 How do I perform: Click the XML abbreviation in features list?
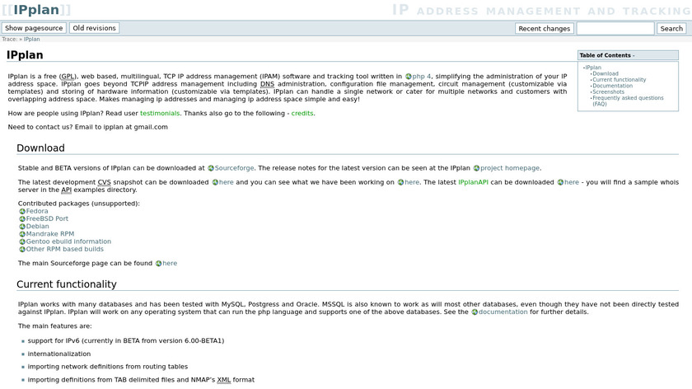(224, 380)
